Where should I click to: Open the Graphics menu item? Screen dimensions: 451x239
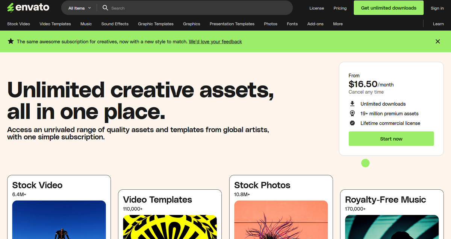point(191,24)
